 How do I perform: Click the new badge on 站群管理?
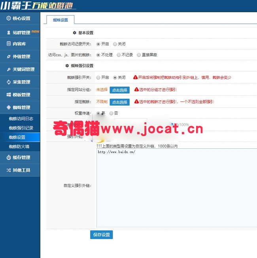35,31
